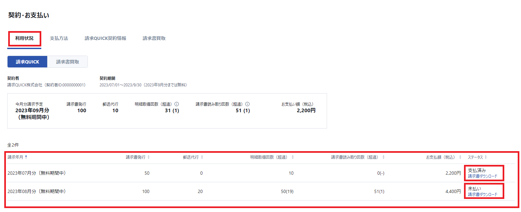Download invoice for 2023年08月分 row
This screenshot has height=212, width=521.
click(x=483, y=195)
